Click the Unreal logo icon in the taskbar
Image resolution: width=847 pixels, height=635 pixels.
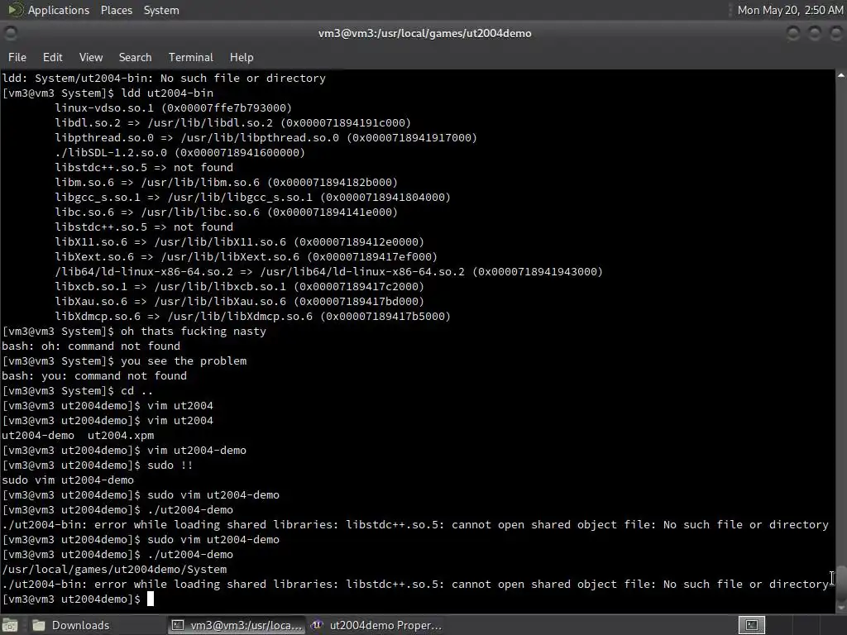pyautogui.click(x=317, y=625)
